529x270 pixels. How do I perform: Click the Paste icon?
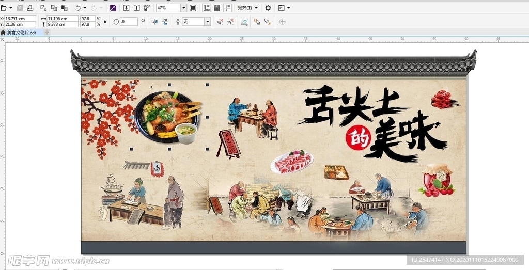click(x=65, y=8)
